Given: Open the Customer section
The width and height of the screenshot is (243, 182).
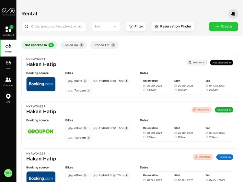Looking at the screenshot, I should tap(8, 82).
